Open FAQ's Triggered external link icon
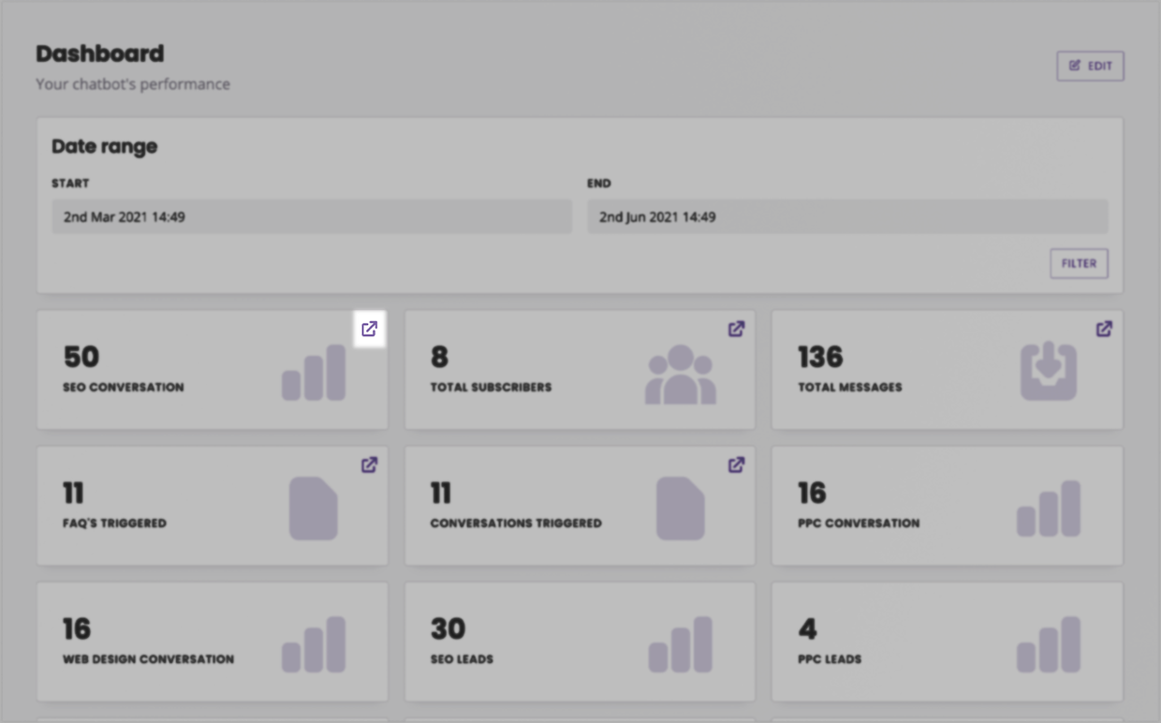The height and width of the screenshot is (723, 1161). point(370,465)
